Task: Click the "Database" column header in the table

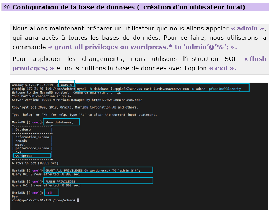Action: [23, 130]
